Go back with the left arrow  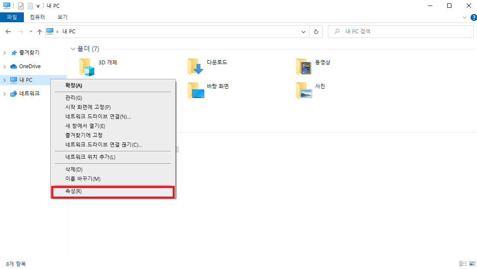[x=8, y=32]
